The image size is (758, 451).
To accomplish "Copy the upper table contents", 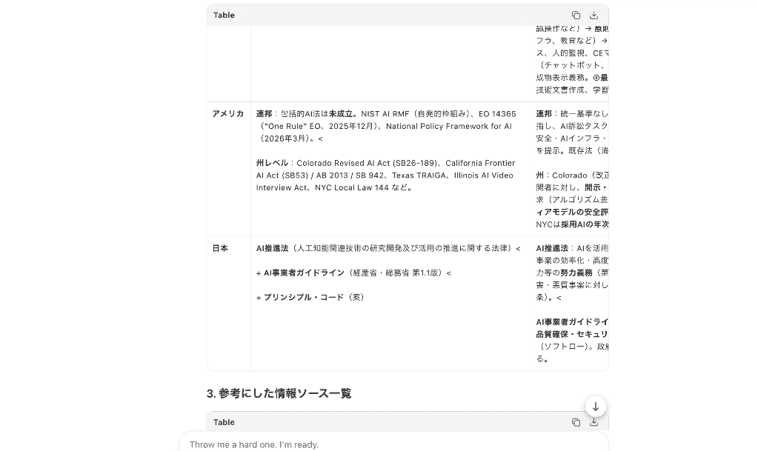I will pos(576,15).
